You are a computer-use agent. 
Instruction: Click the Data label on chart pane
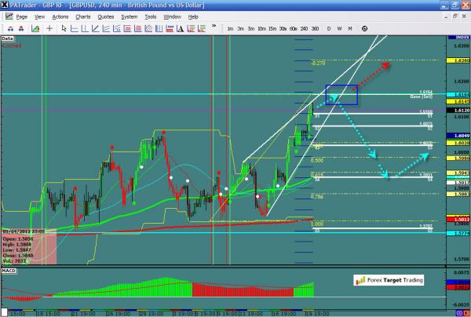coord(8,37)
